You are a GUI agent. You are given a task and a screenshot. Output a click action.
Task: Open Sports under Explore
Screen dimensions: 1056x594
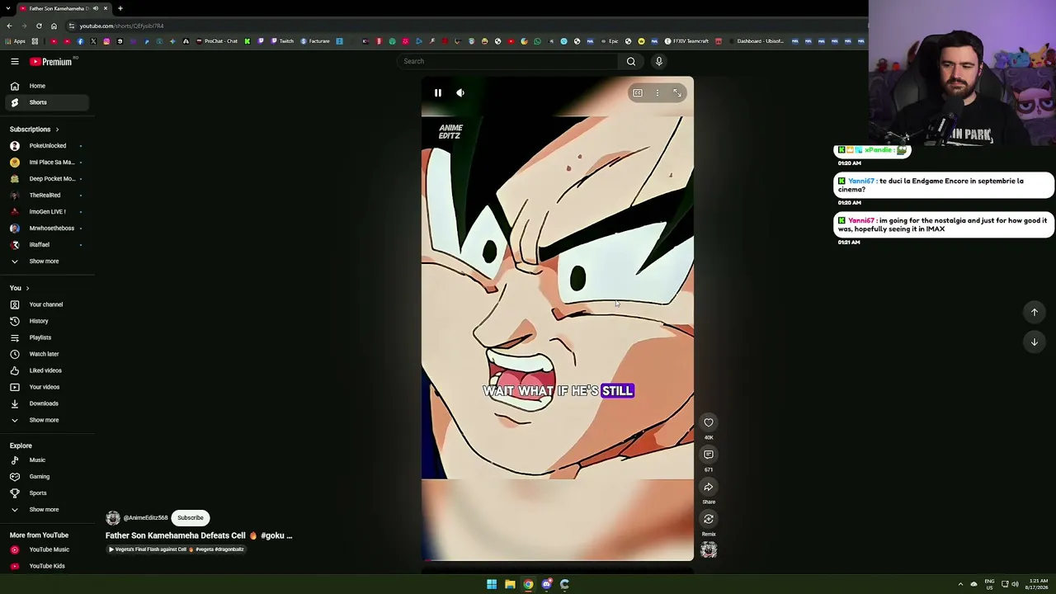coord(46,493)
